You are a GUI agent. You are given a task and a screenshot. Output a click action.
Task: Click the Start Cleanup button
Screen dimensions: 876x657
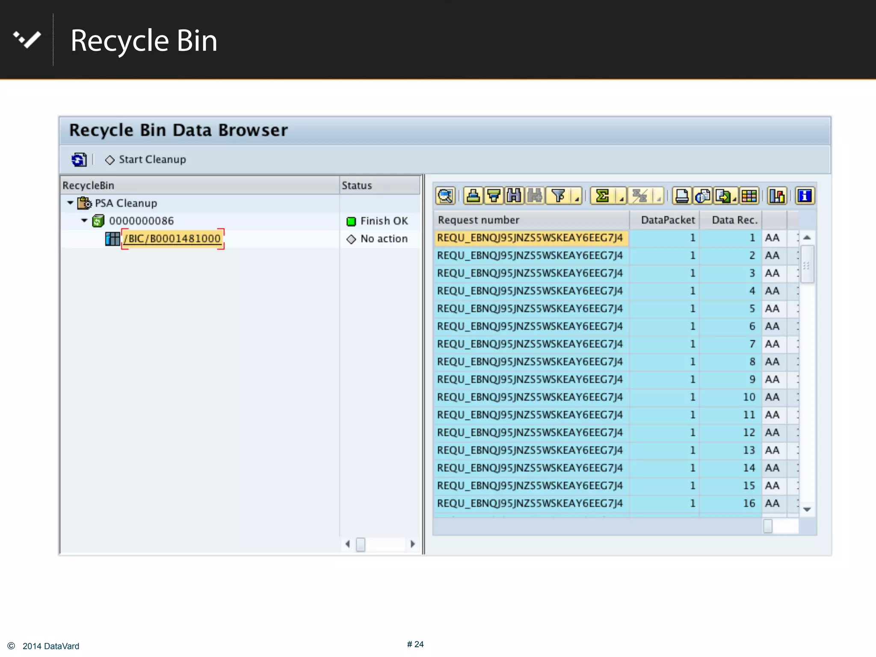point(146,160)
